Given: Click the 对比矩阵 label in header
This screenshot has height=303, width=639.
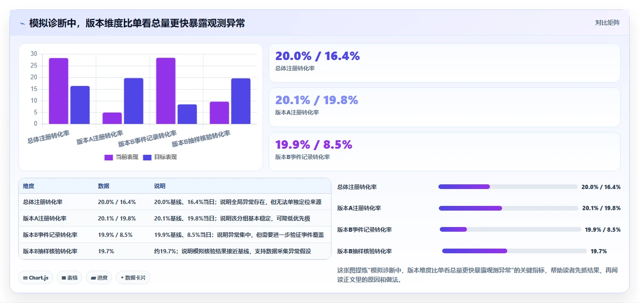Looking at the screenshot, I should (x=607, y=23).
